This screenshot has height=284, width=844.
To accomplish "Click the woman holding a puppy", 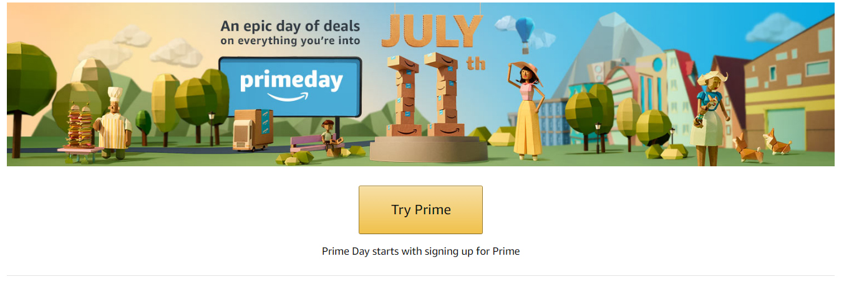I will tap(711, 117).
